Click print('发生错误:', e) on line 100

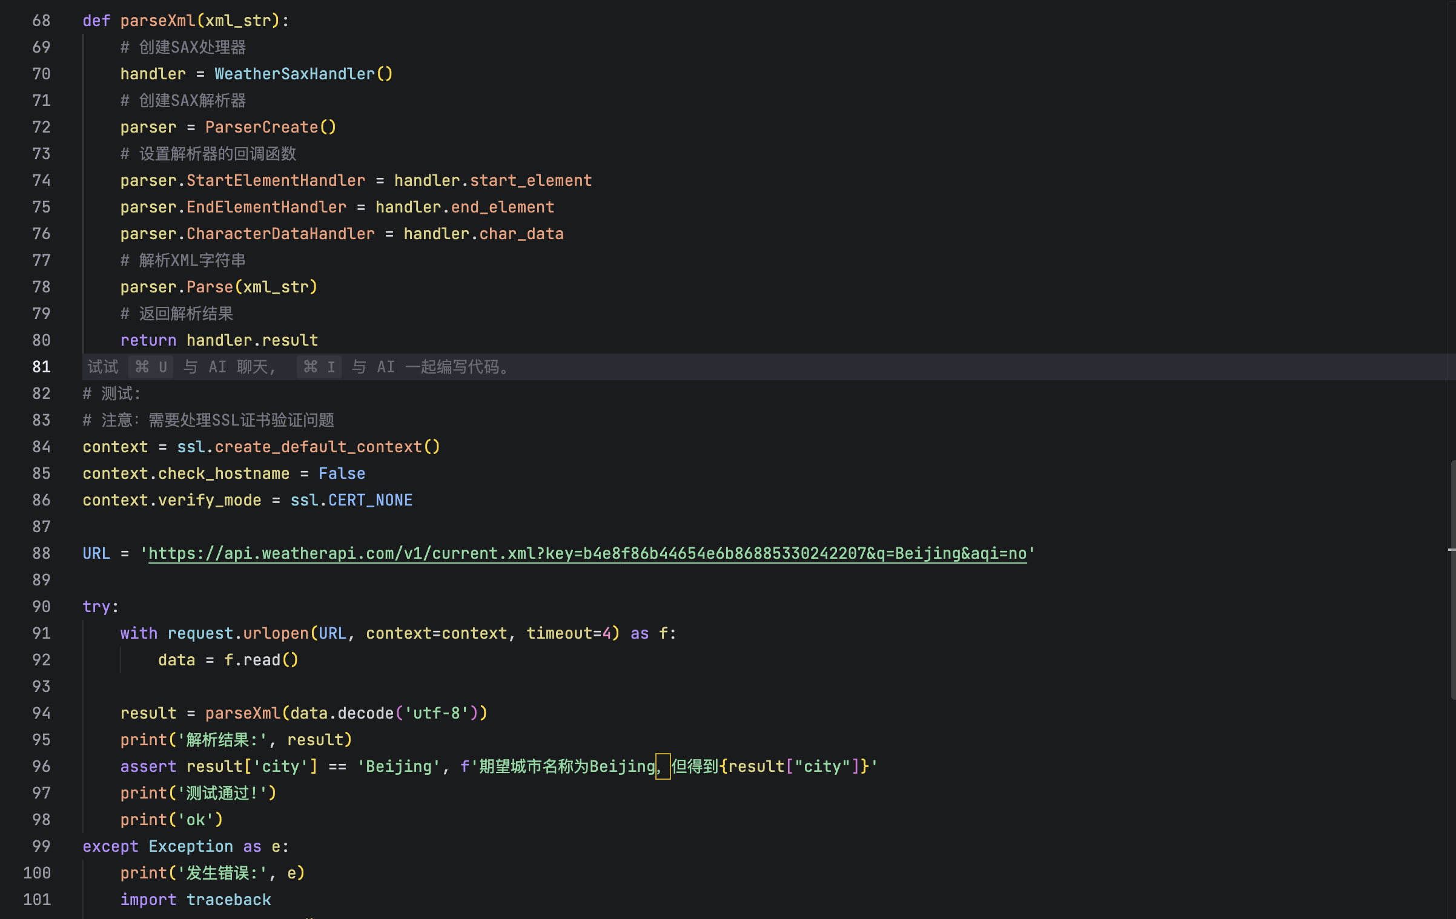coord(213,873)
